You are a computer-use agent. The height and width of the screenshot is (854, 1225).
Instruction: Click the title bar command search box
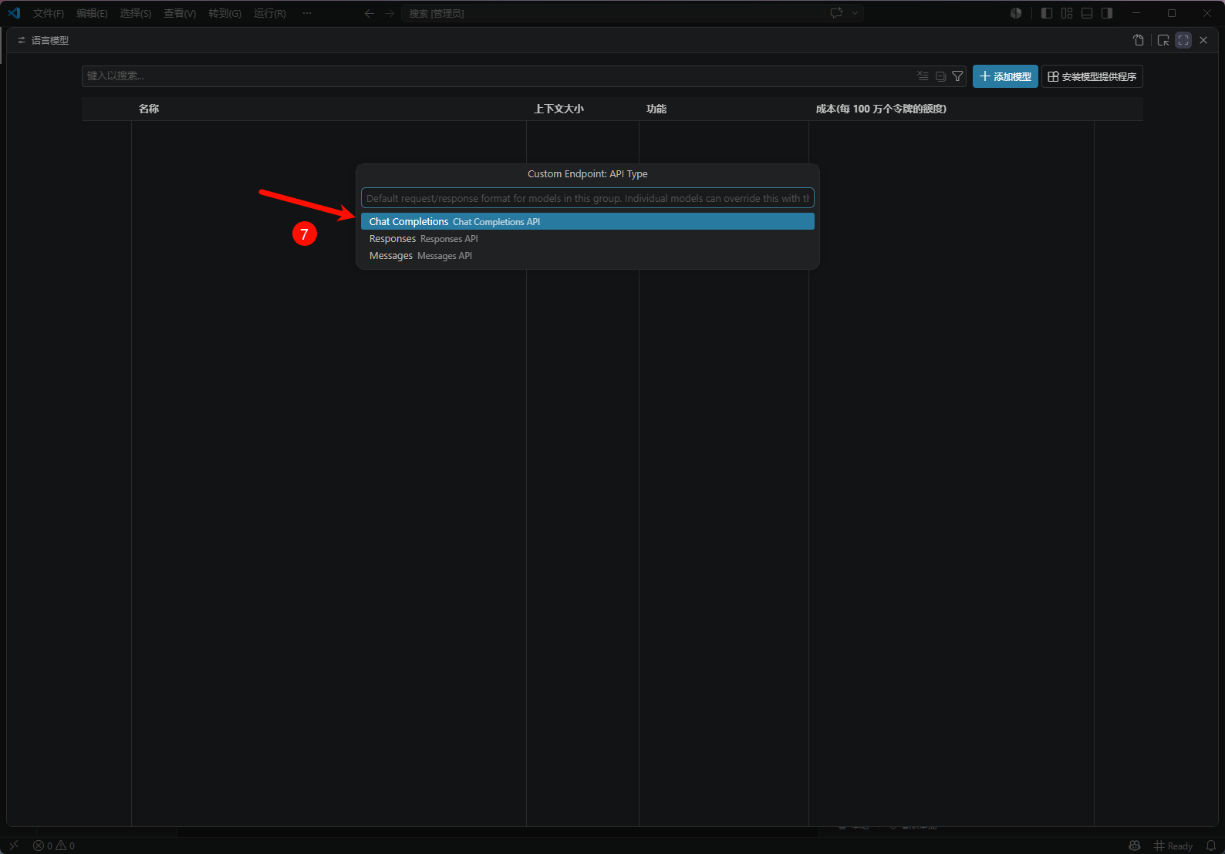coord(613,13)
